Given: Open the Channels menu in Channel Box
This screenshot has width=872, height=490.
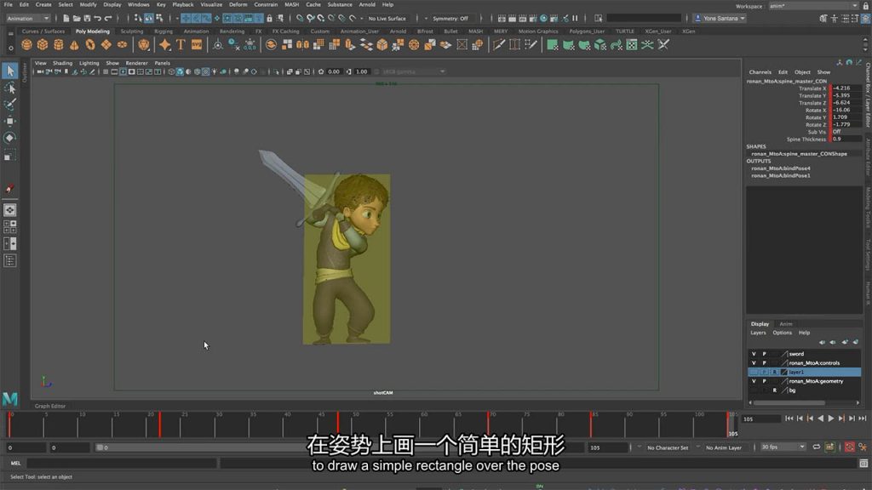Looking at the screenshot, I should tap(760, 72).
